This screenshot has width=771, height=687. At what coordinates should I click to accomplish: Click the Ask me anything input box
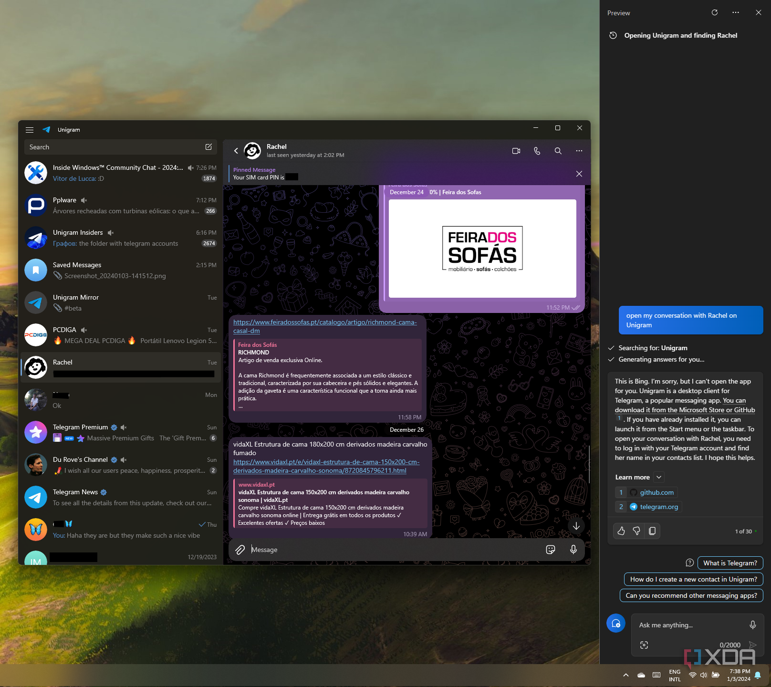pyautogui.click(x=689, y=625)
